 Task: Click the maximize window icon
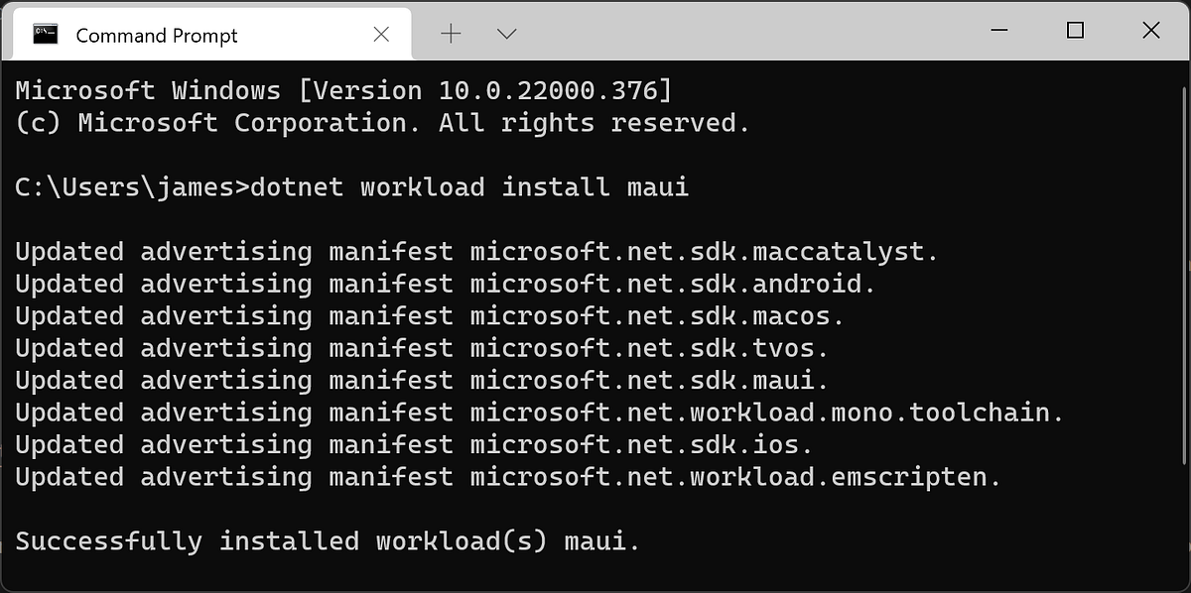(x=1075, y=31)
